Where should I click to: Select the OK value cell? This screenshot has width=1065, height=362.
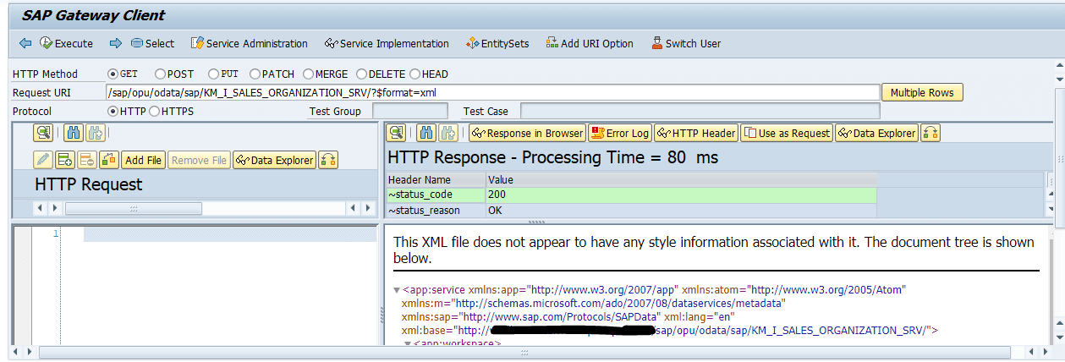tap(682, 210)
